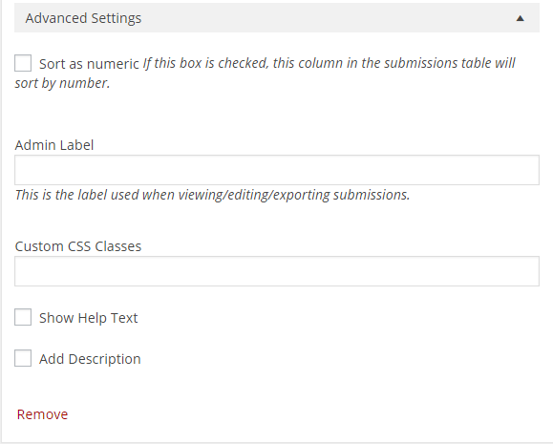Remove this field via the Remove link

coord(42,414)
